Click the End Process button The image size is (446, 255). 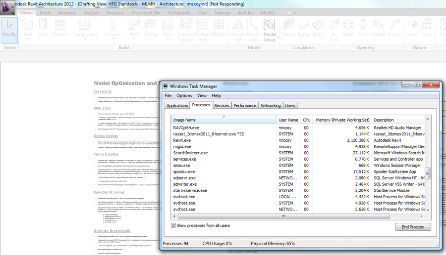tap(413, 227)
